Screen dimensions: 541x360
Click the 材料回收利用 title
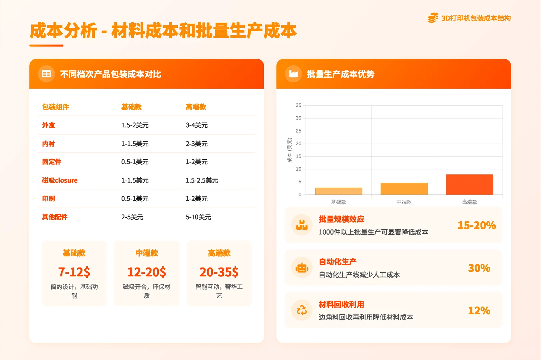coord(341,305)
